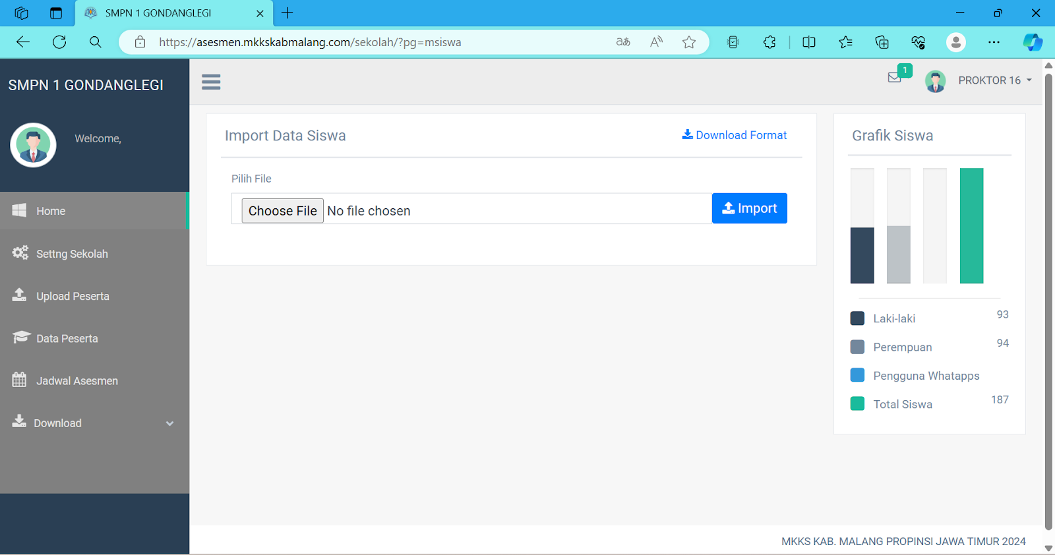Select the SMPN 1 GONDANGLEGI browser tab
Screen dimensions: 1055x555
point(175,13)
